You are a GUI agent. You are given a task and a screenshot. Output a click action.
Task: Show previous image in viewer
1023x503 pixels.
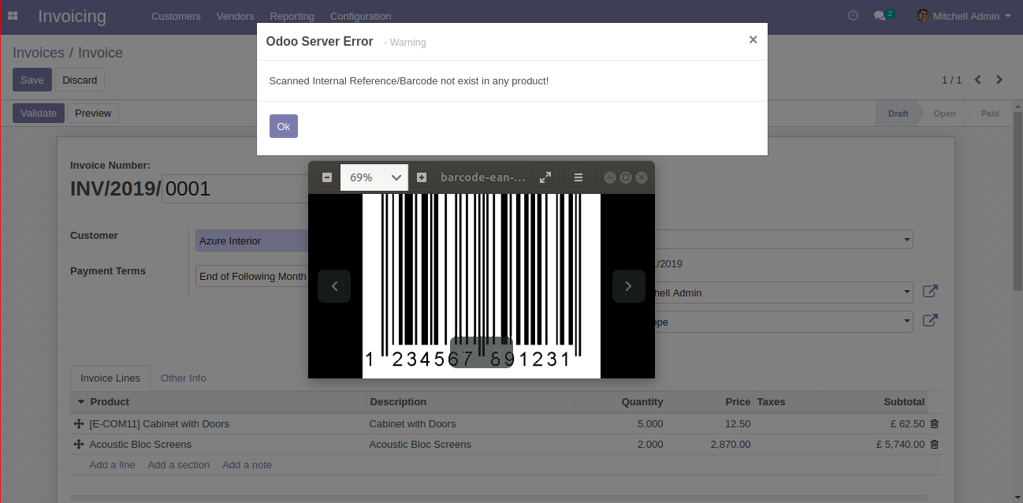(334, 286)
